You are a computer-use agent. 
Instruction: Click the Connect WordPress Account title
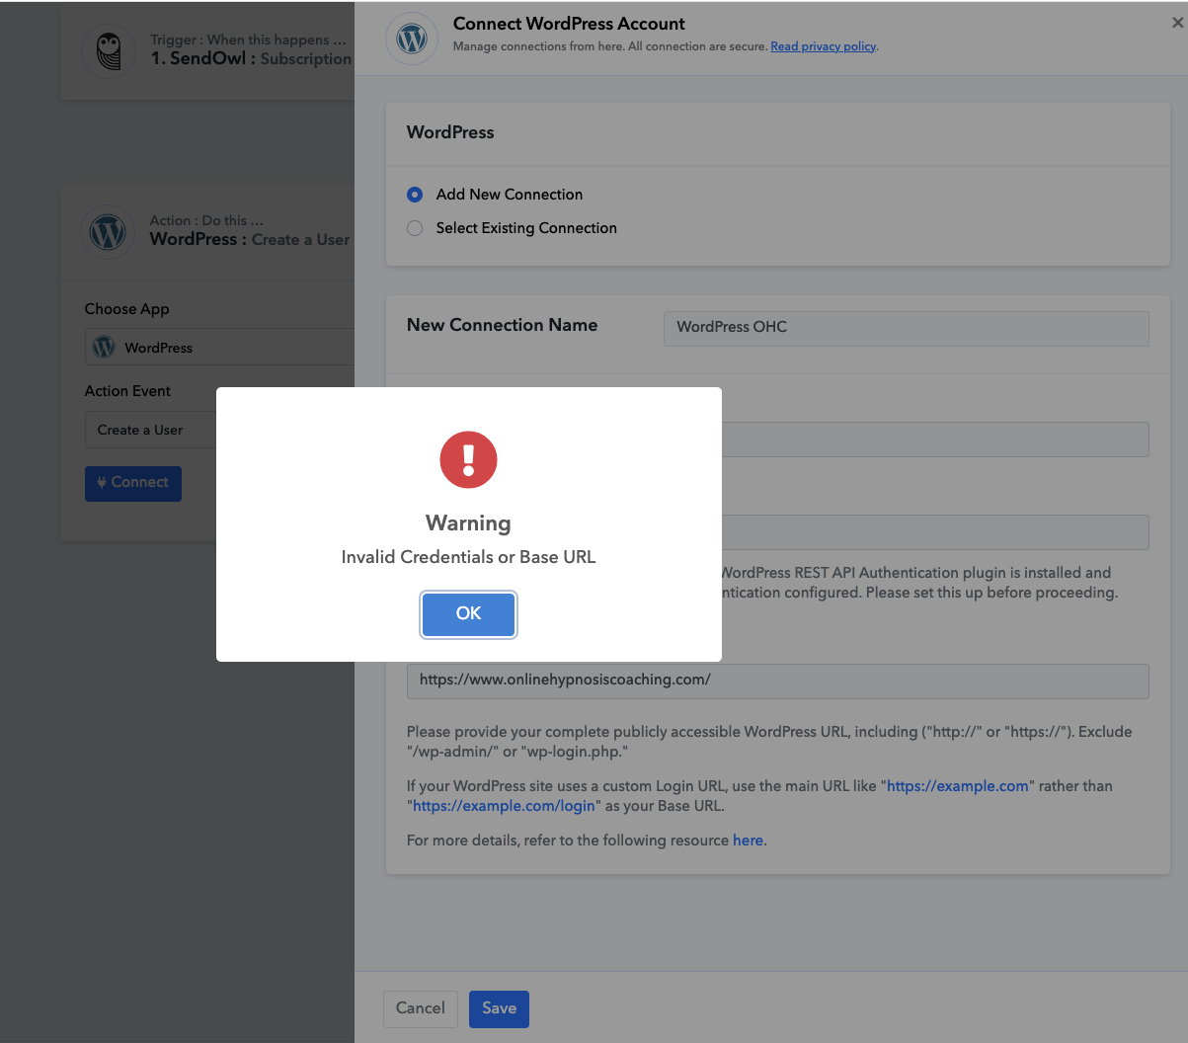tap(569, 24)
